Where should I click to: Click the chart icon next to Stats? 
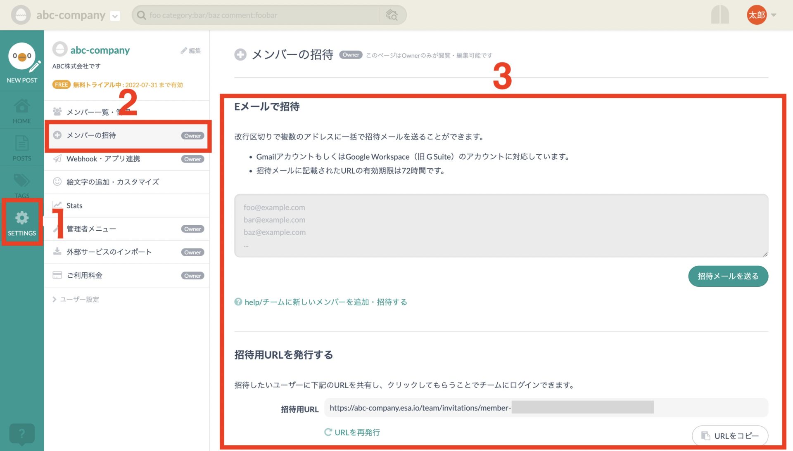[x=57, y=205]
